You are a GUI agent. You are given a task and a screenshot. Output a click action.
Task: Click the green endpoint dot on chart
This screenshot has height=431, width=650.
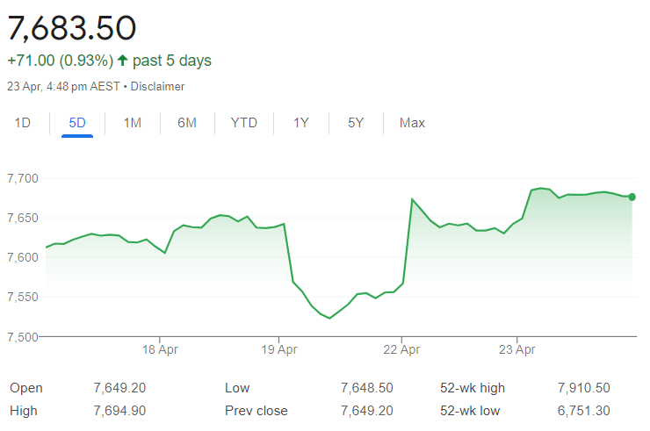[x=632, y=197]
